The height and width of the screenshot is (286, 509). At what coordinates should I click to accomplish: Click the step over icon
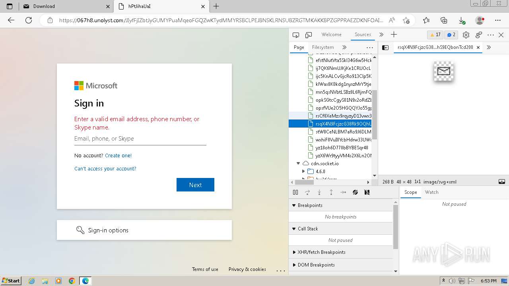307,192
